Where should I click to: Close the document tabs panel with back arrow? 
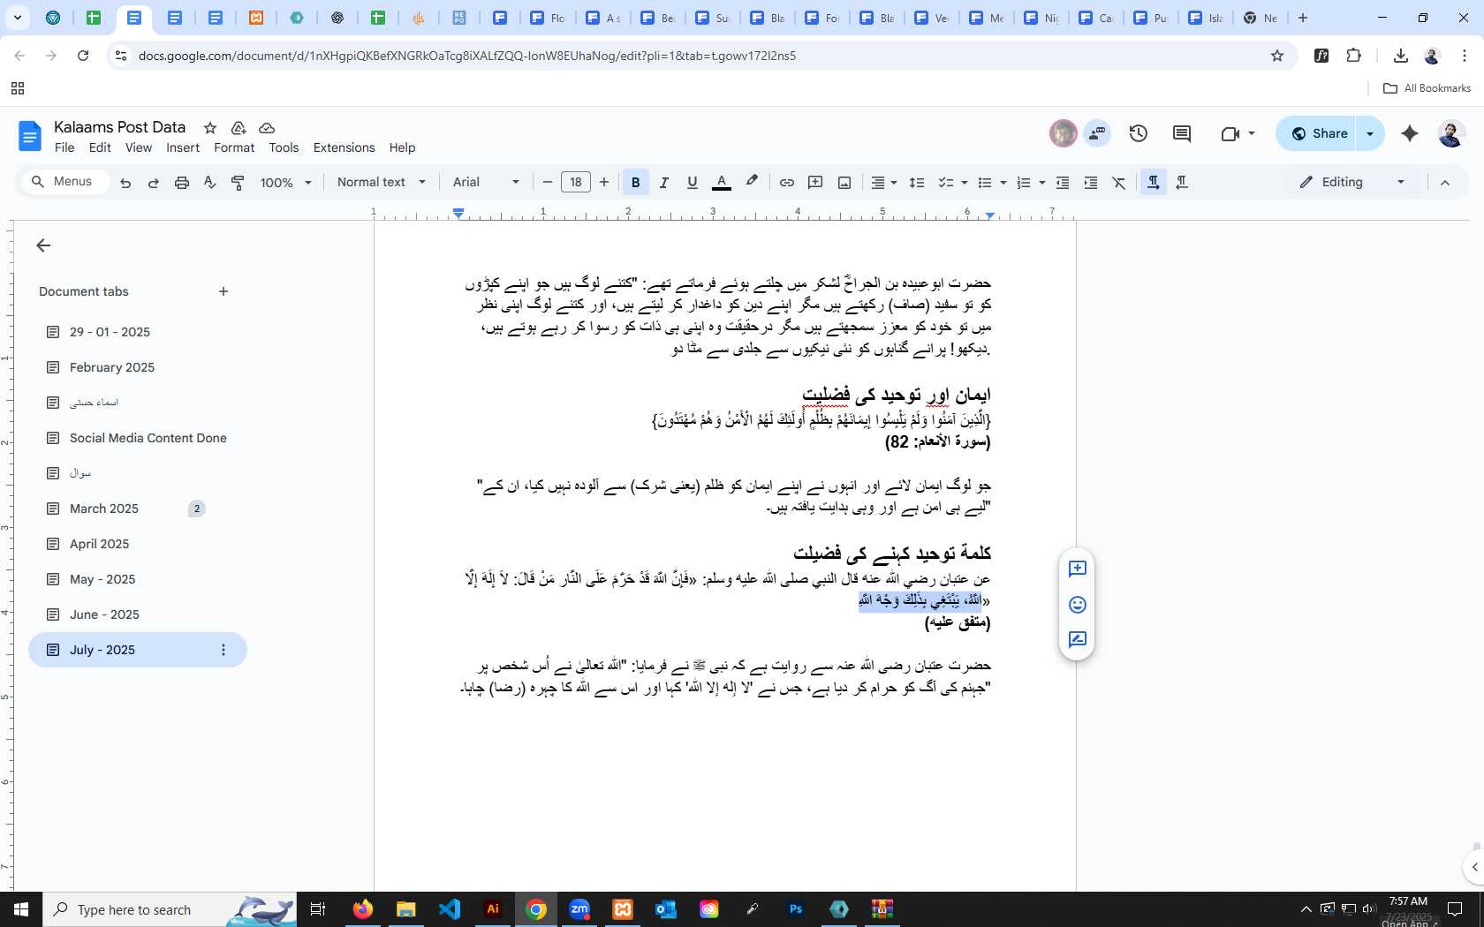click(43, 245)
